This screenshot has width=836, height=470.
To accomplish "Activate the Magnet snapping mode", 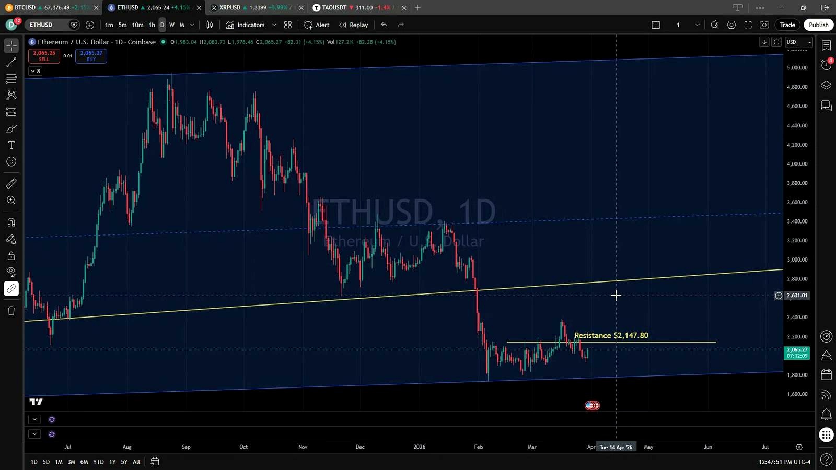I will (x=11, y=222).
